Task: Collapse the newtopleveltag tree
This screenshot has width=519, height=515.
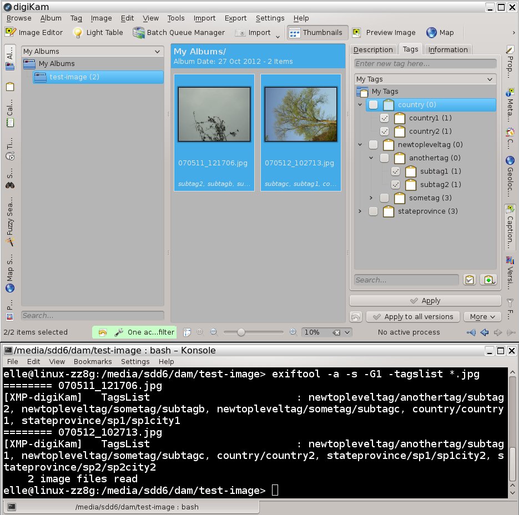Action: coord(360,145)
